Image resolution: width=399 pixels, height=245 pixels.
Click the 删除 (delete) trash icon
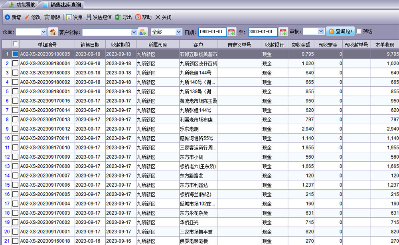[47, 17]
